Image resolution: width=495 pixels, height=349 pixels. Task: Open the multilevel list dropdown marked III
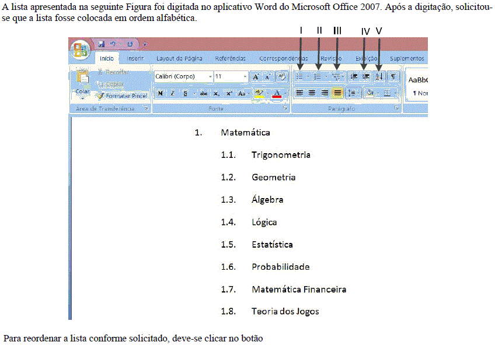[337, 76]
